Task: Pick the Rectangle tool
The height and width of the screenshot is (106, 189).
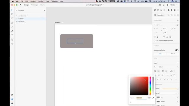Action: pyautogui.click(x=12, y=14)
